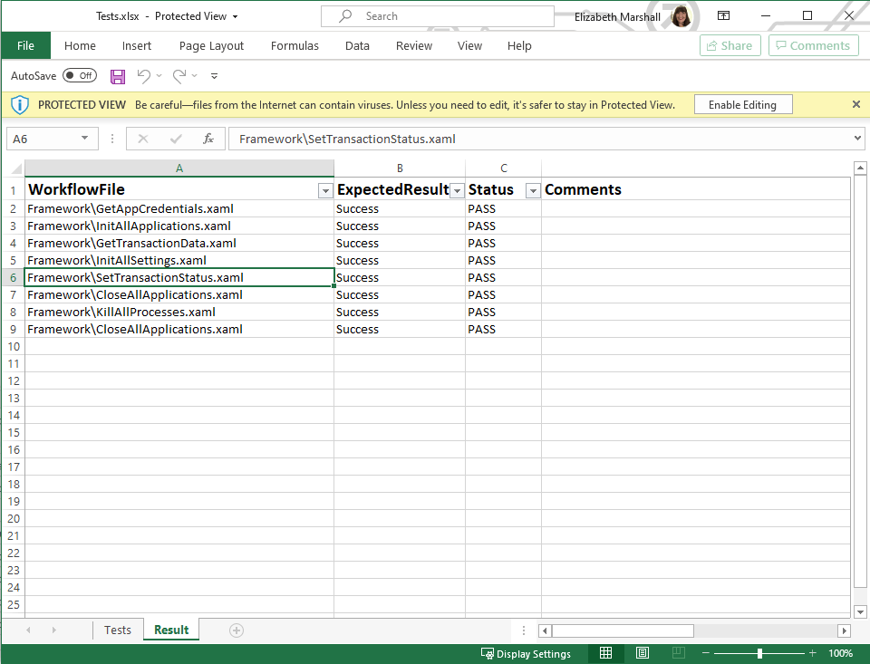Click the Undo arrow icon
The image size is (870, 664).
point(143,76)
